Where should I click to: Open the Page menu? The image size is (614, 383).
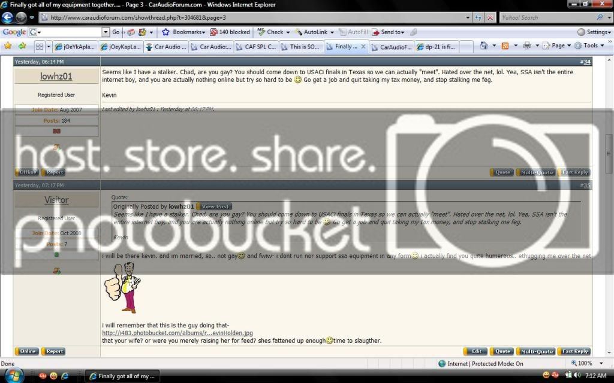556,45
